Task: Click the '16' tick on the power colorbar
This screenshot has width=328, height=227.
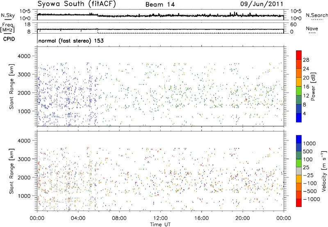Action: tap(306, 87)
